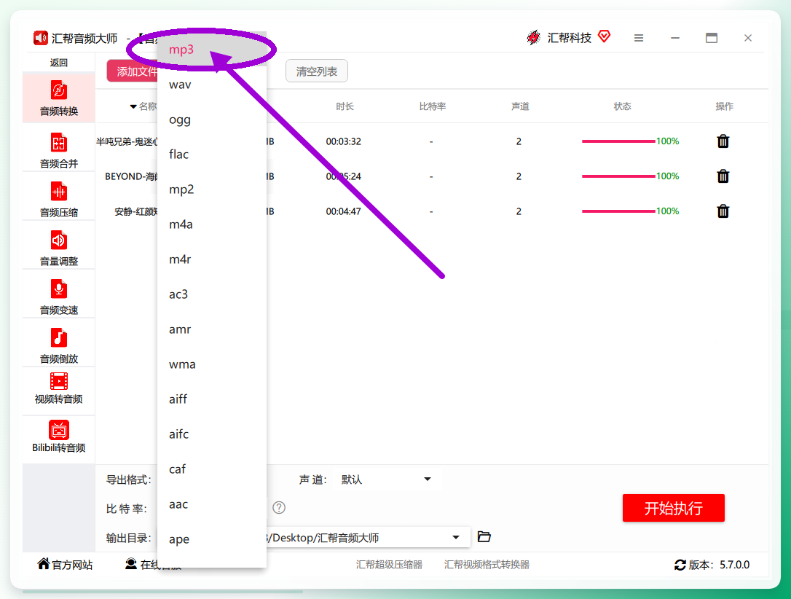Expand the 输出目录 output path dropdown
Viewport: 791px width, 599px height.
point(455,538)
